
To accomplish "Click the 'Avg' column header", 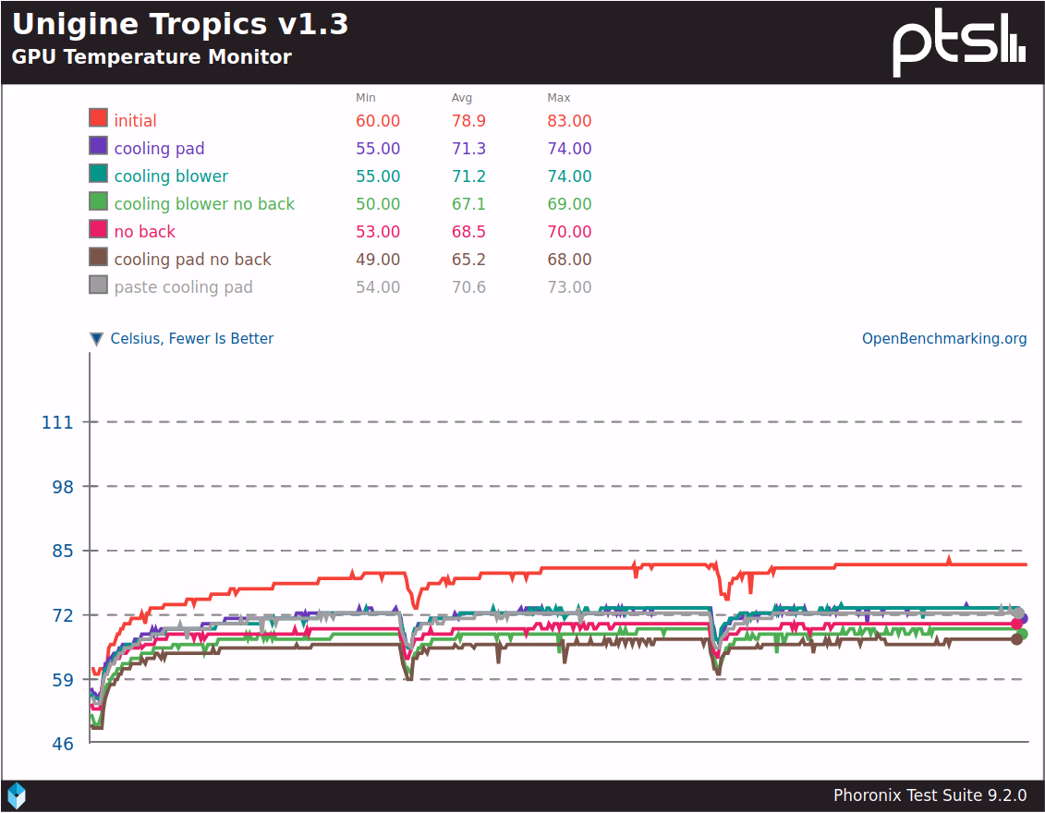I will (461, 98).
